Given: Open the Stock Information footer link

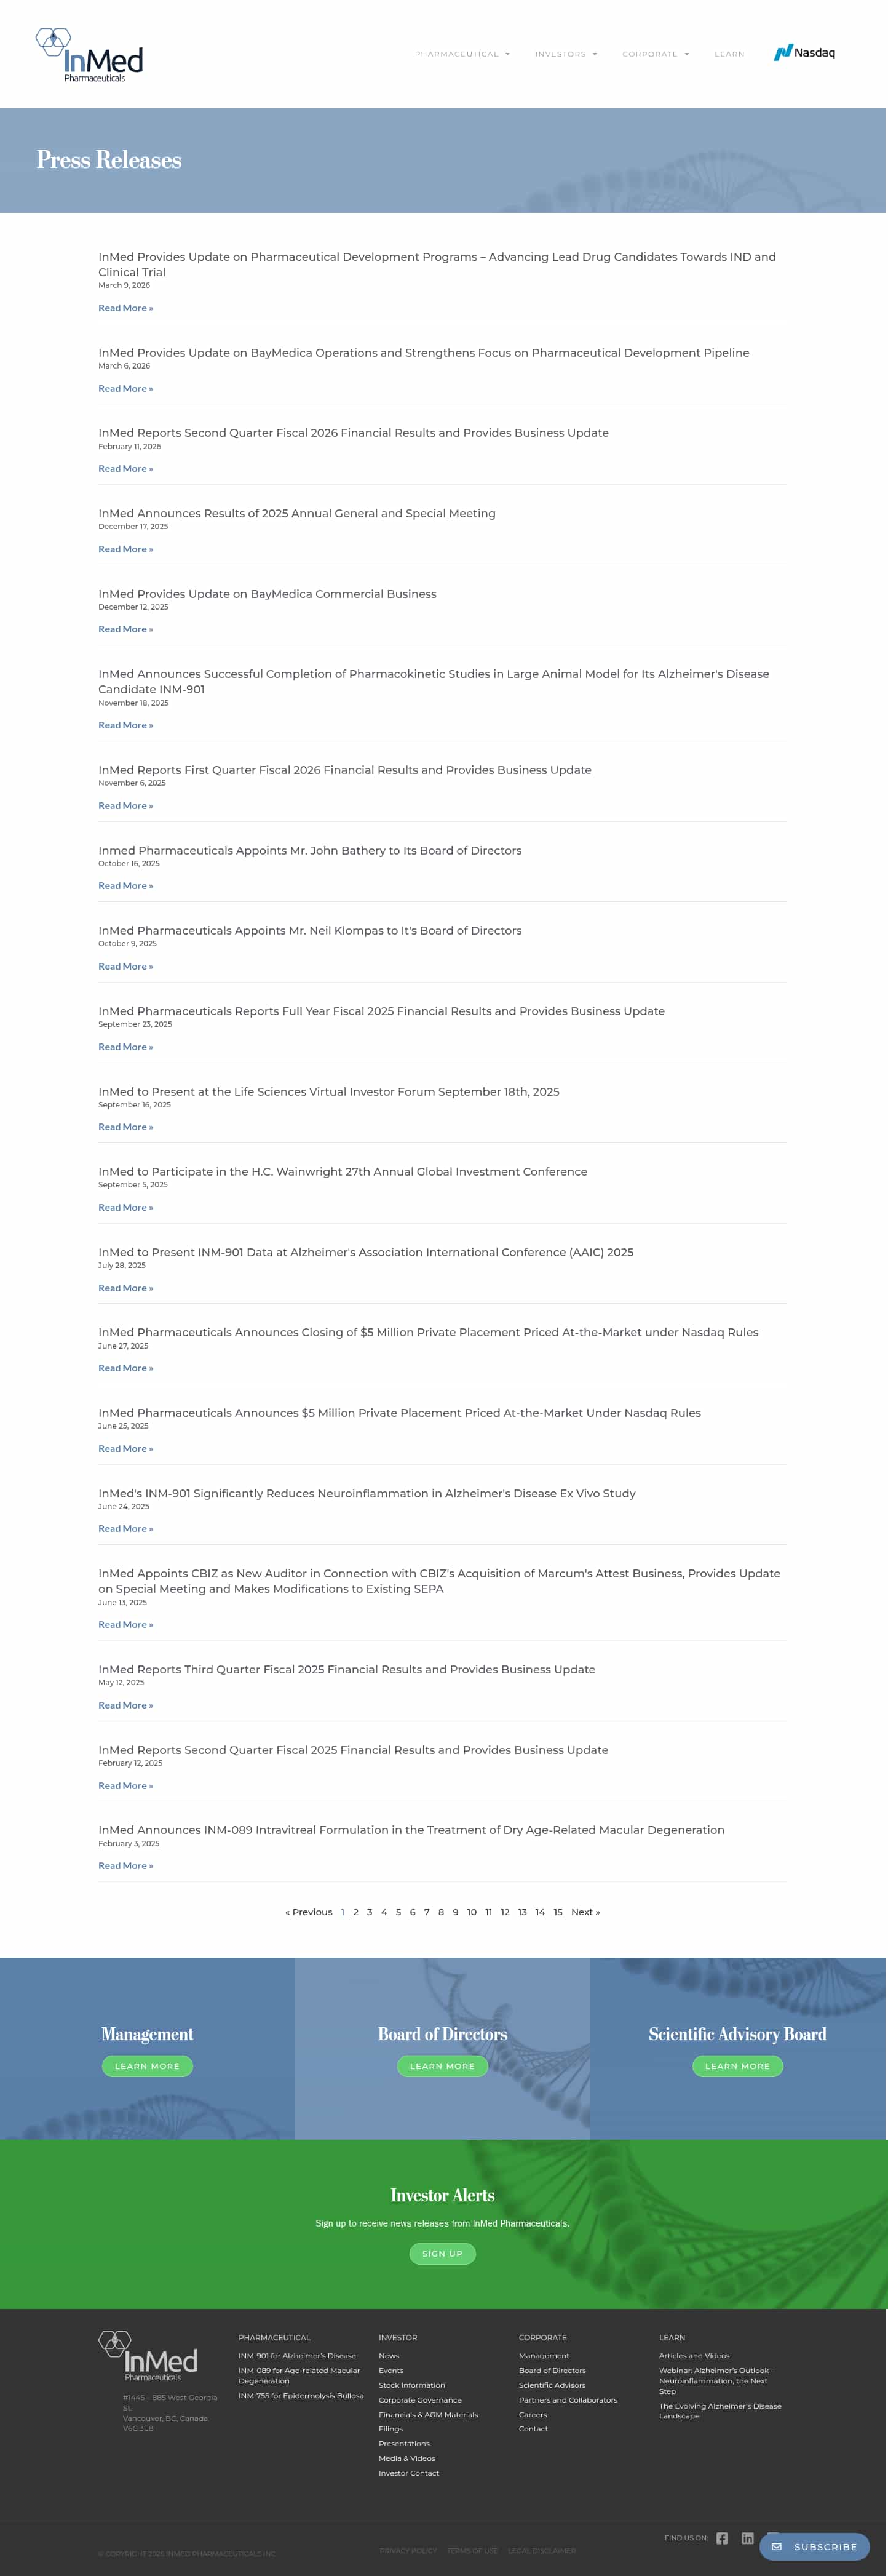Looking at the screenshot, I should click(411, 2384).
